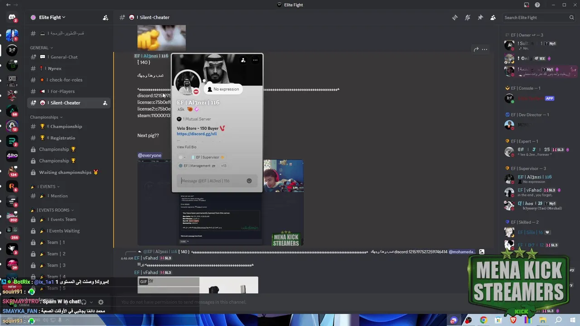Open Windows search from the taskbar
The image size is (580, 326).
click(x=558, y=320)
